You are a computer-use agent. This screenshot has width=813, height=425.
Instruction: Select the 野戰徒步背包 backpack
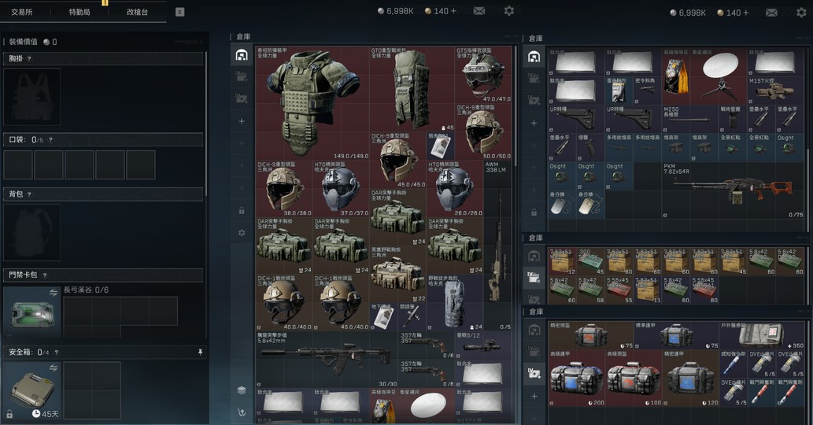(455, 303)
